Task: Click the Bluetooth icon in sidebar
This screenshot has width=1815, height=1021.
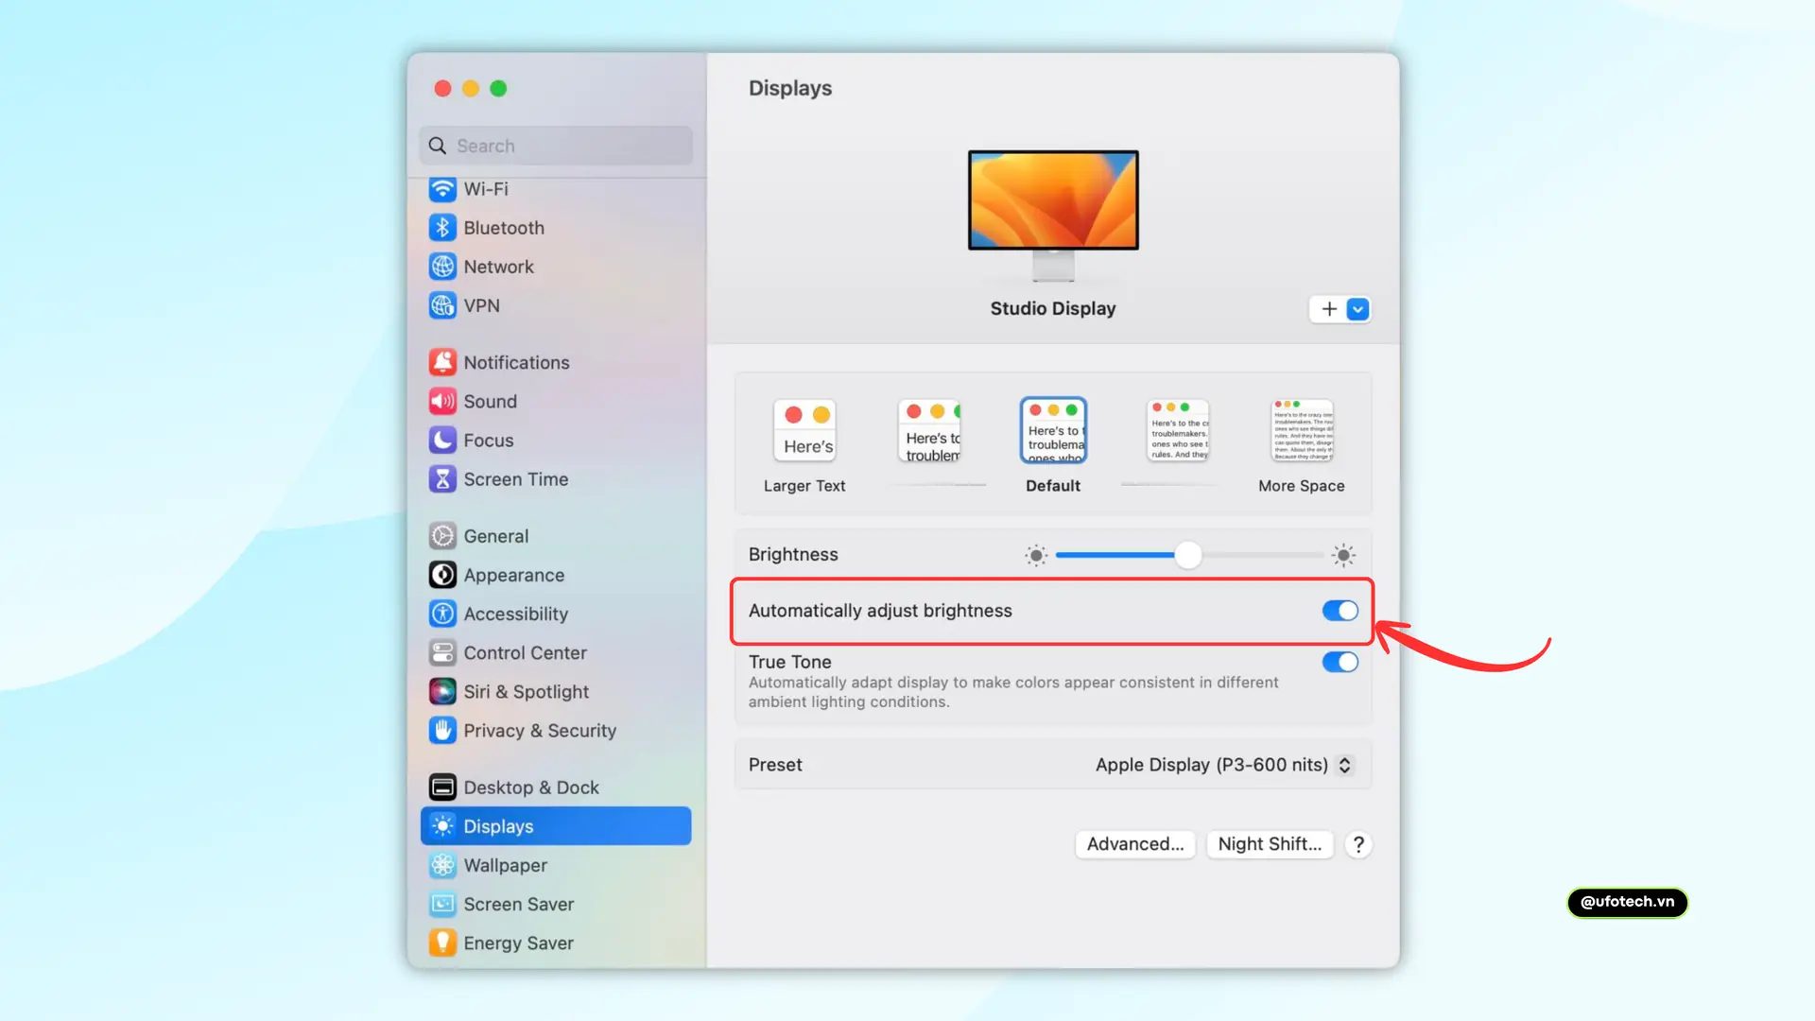Action: click(x=442, y=228)
